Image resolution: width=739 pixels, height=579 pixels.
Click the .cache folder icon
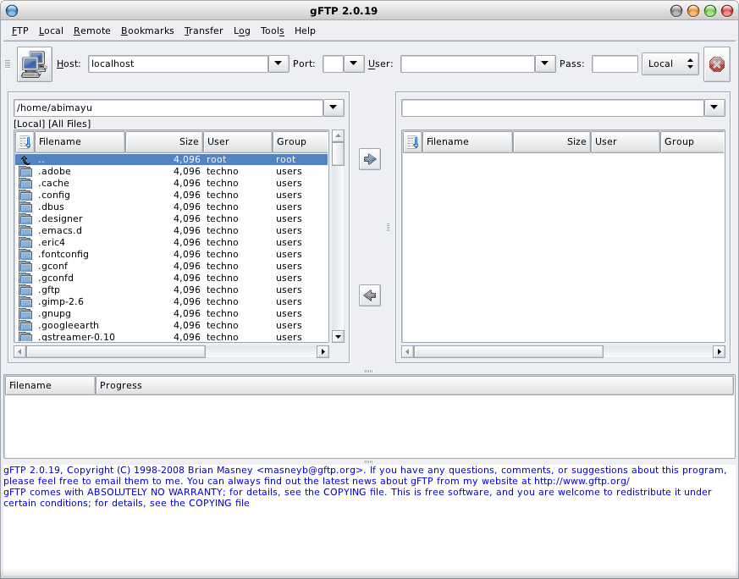[x=25, y=183]
